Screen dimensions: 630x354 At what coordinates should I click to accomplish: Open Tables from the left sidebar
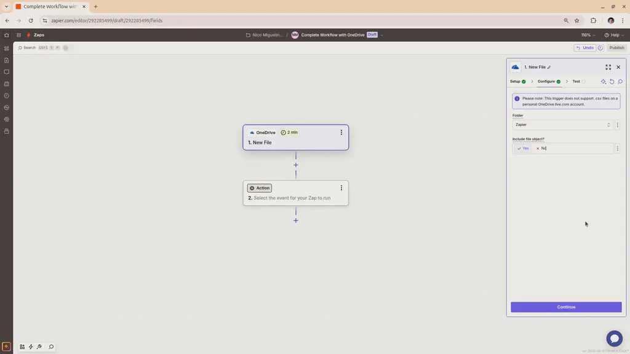pyautogui.click(x=6, y=60)
